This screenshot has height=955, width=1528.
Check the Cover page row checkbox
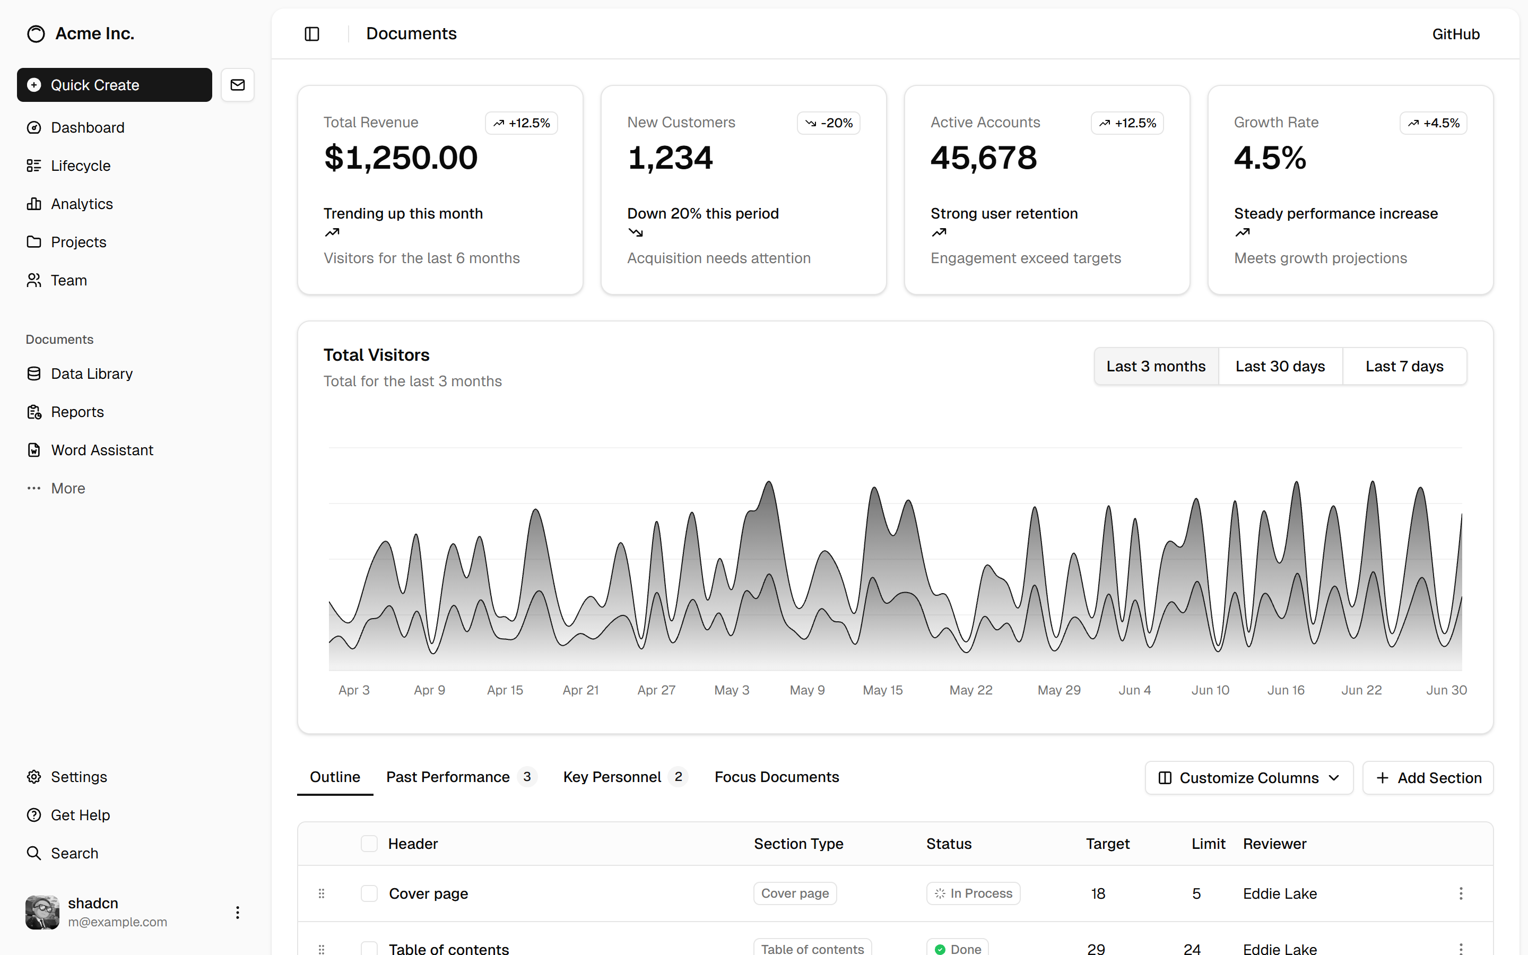[369, 893]
